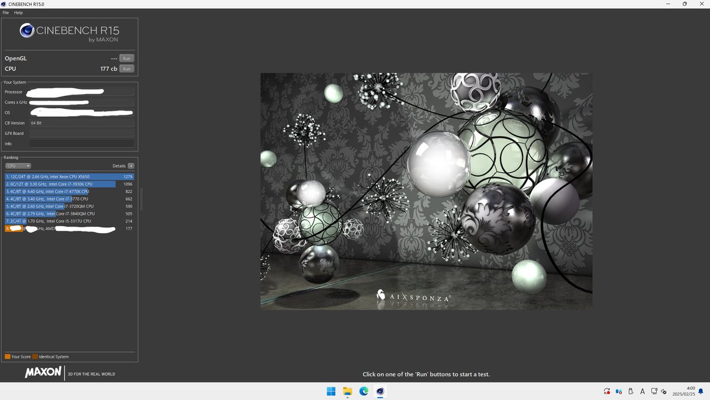The width and height of the screenshot is (710, 400).
Task: Open the CPU ranking type dropdown
Action: 18,166
